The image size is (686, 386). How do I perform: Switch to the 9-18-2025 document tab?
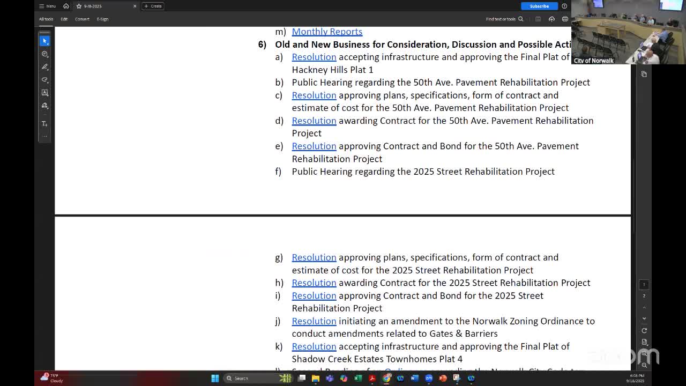pyautogui.click(x=106, y=6)
